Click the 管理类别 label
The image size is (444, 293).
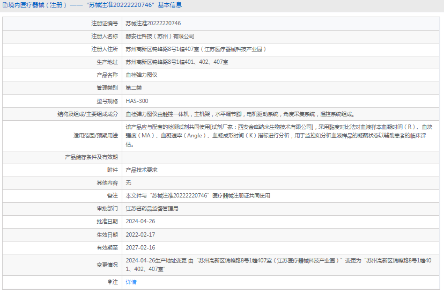point(107,88)
